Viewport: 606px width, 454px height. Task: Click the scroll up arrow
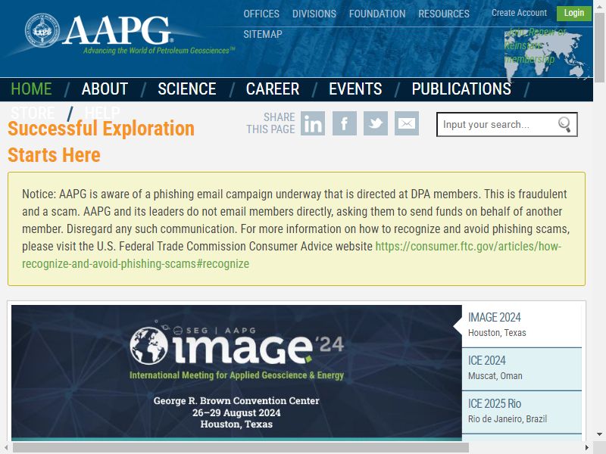(599, 6)
